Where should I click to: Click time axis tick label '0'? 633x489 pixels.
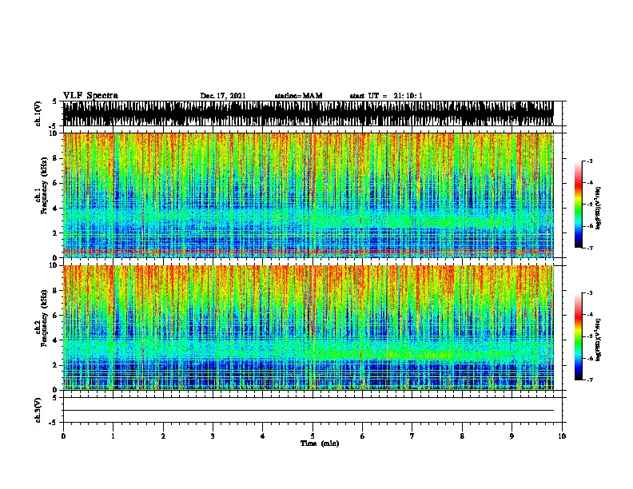(x=63, y=435)
